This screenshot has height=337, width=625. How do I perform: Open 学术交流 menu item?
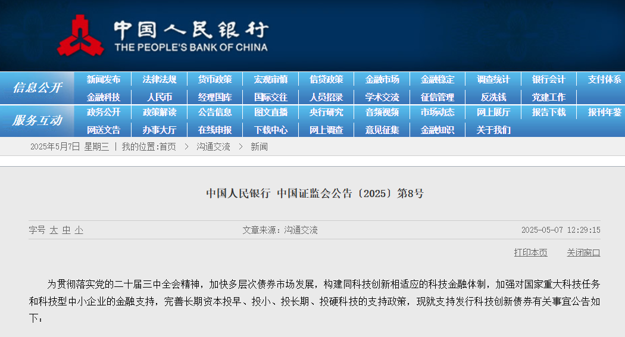[382, 97]
